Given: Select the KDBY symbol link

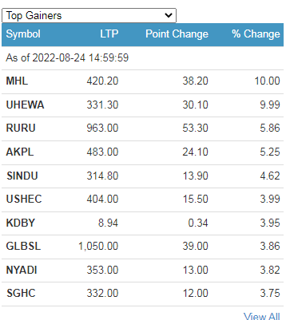Looking at the screenshot, I should 21,223.
